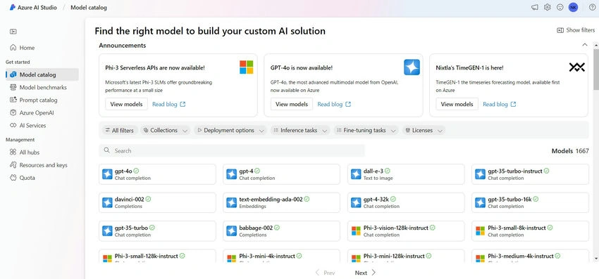Expand the Deployment options filter dropdown
Image resolution: width=599 pixels, height=279 pixels.
click(x=230, y=130)
